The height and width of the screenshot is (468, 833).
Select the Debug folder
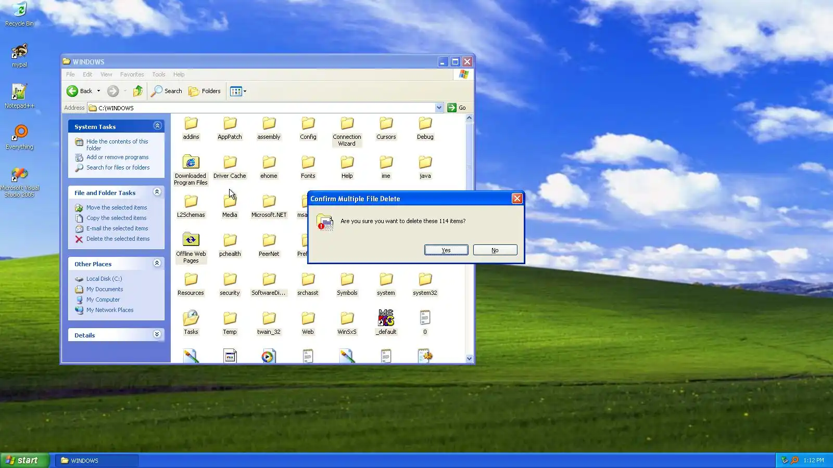[x=425, y=128]
